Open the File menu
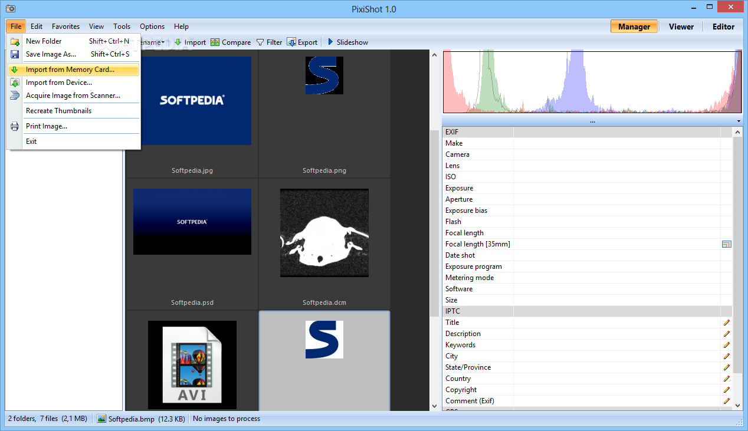This screenshot has width=748, height=431. pos(16,27)
